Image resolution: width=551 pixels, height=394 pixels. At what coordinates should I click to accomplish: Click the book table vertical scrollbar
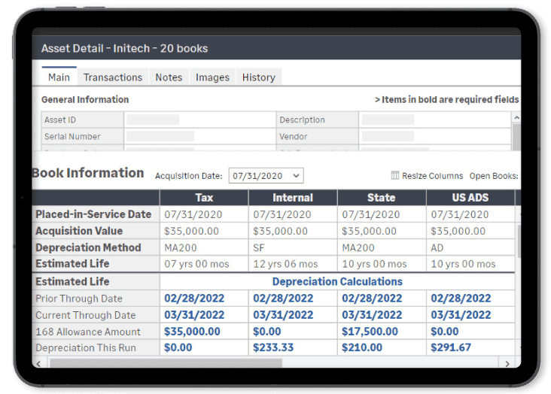tap(519, 241)
